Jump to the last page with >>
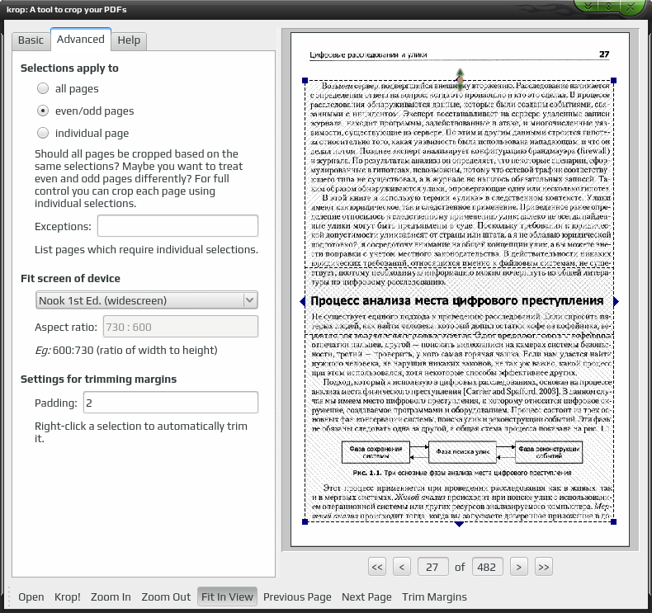Screen dimensions: 652x613 pyautogui.click(x=544, y=567)
